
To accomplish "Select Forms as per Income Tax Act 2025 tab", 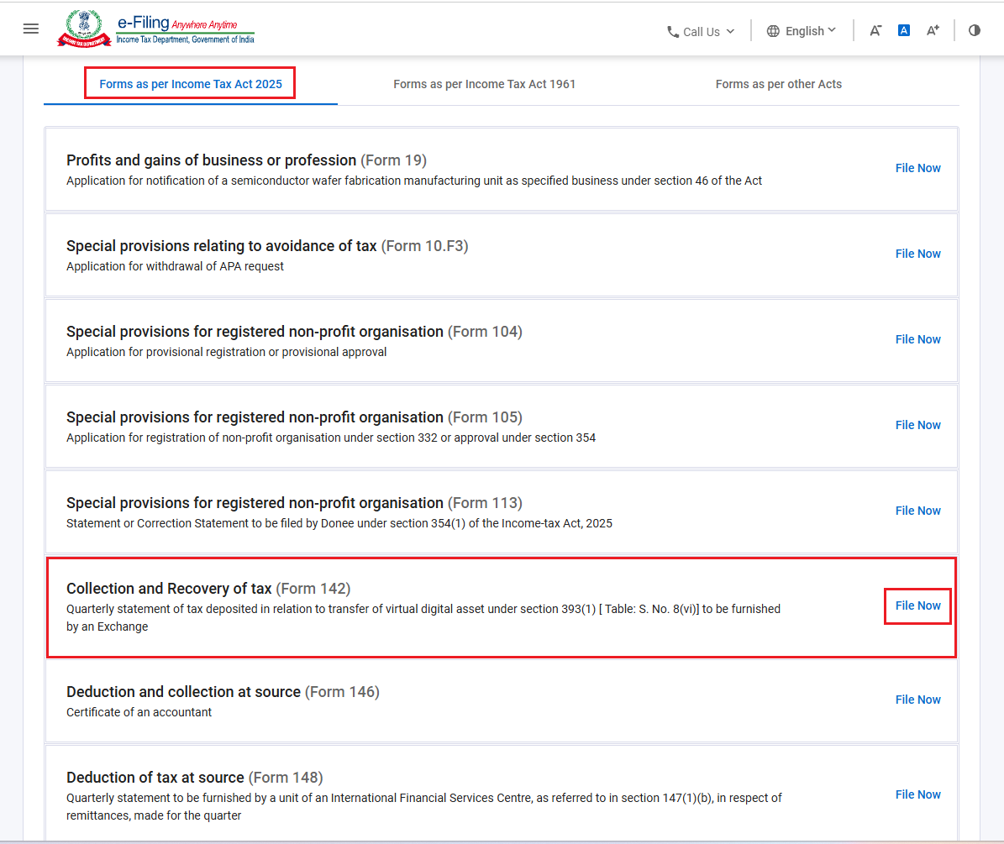I will click(190, 84).
